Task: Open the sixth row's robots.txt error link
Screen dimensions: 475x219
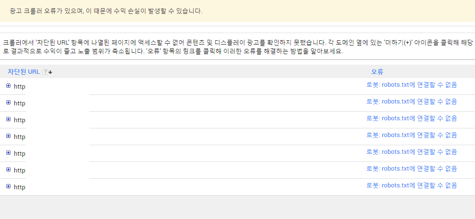Action: coord(412,169)
